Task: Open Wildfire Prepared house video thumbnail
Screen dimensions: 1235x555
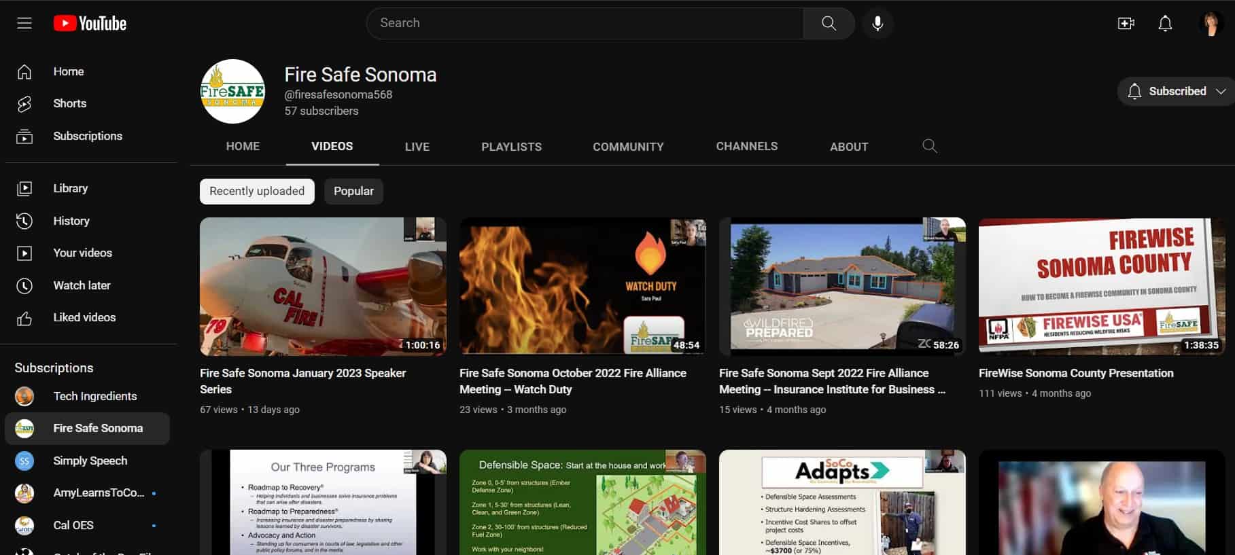Action: (842, 286)
